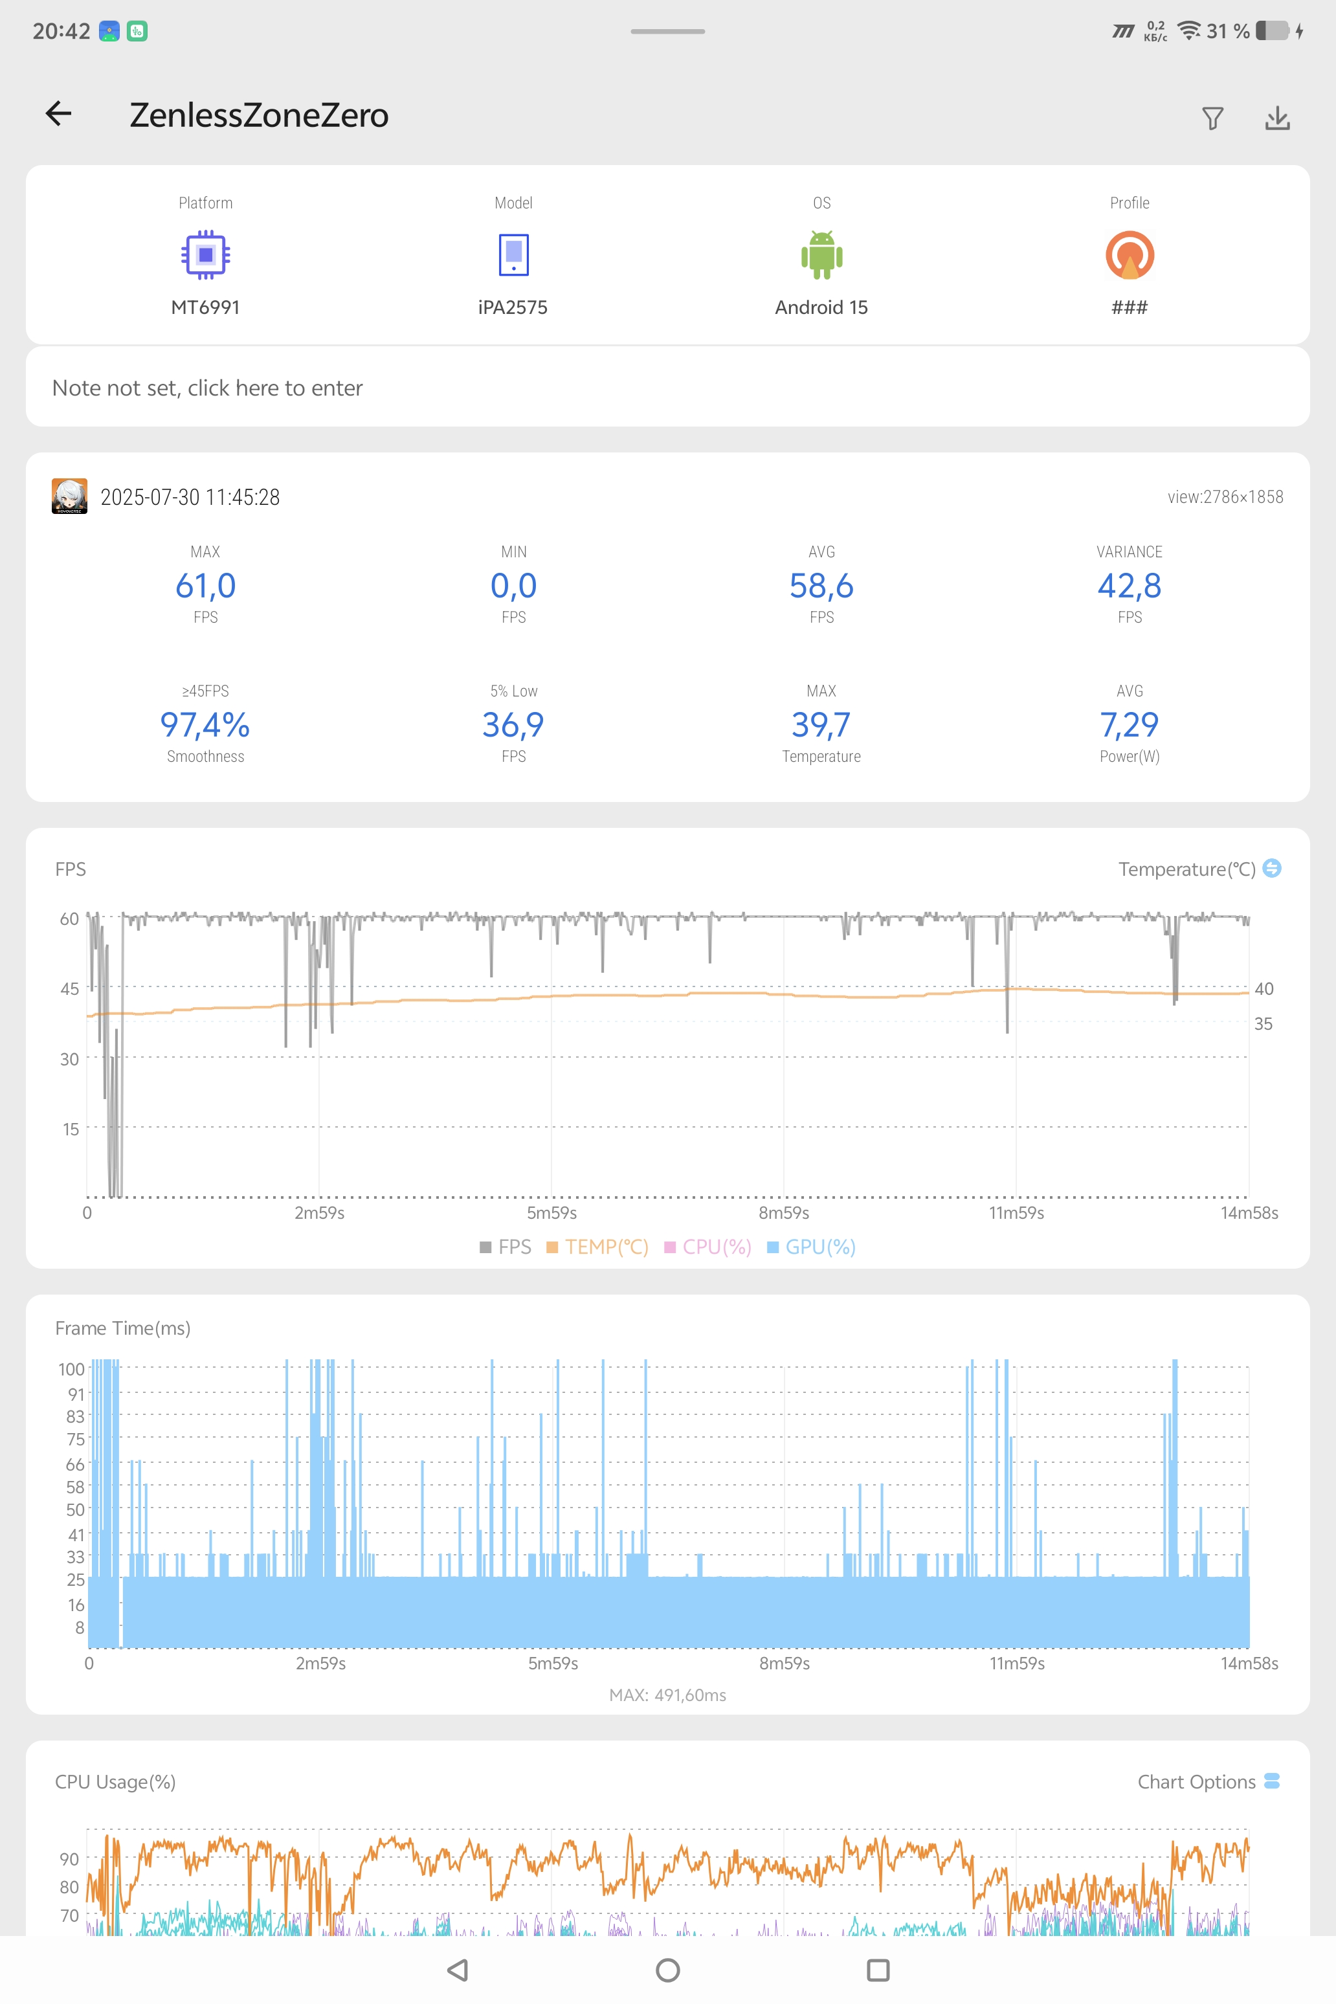Open Chart Options toggle icon
The width and height of the screenshot is (1336, 2004).
tap(1272, 1781)
